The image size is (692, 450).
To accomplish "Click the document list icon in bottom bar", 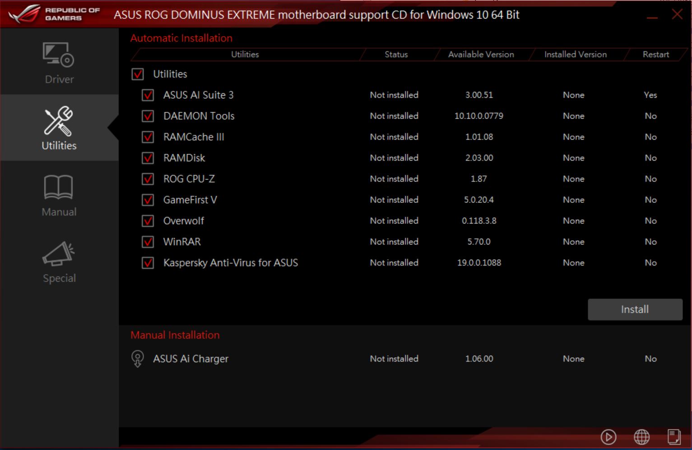I will pos(674,436).
